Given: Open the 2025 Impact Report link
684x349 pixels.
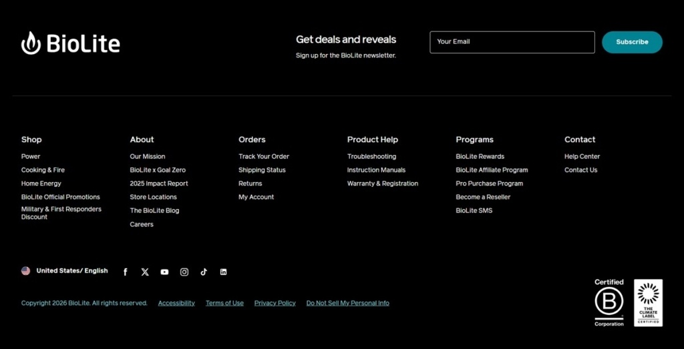Looking at the screenshot, I should coord(159,184).
